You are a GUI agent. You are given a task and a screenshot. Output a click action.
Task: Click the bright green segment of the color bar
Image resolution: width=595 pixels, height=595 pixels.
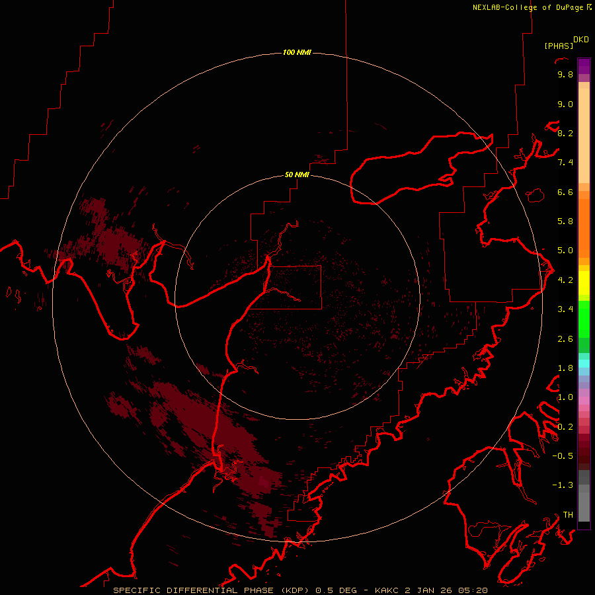pyautogui.click(x=584, y=320)
